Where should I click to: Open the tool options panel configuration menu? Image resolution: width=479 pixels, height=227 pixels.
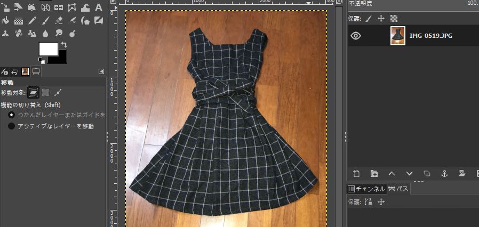coord(101,71)
